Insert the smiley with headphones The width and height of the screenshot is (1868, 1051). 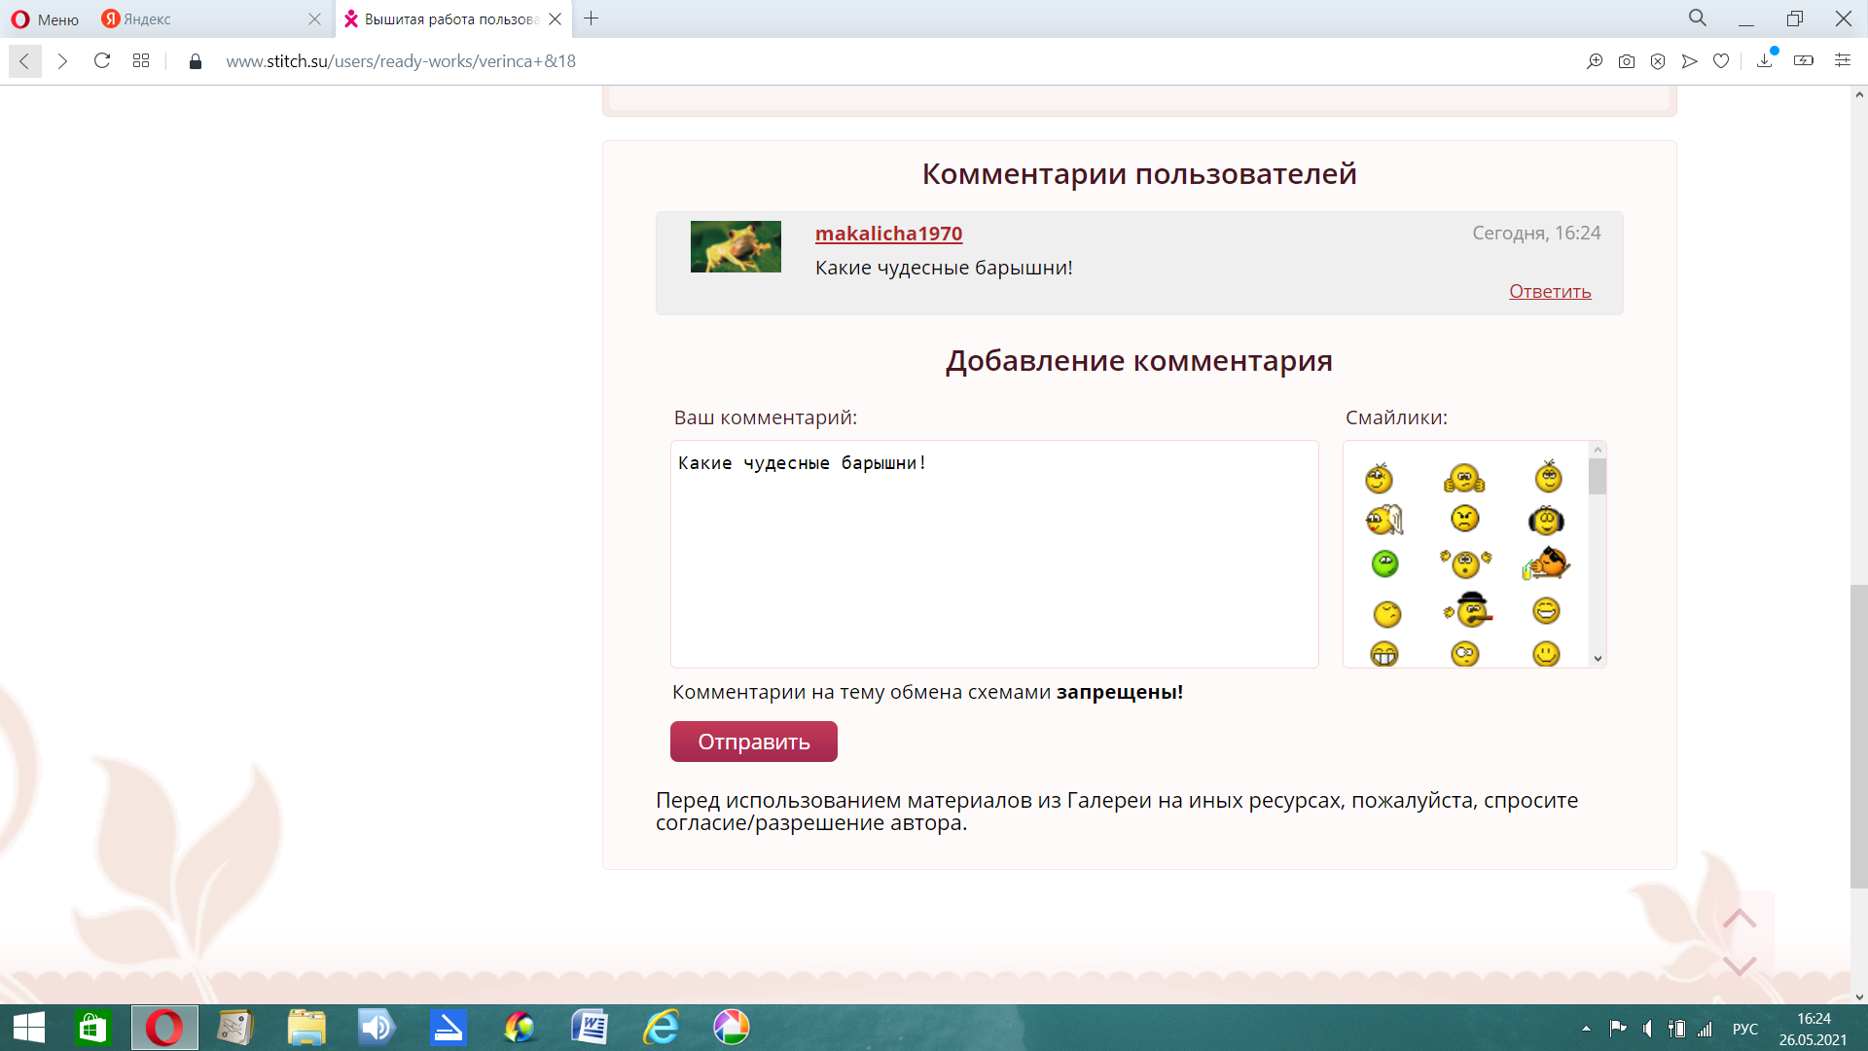coord(1546,521)
